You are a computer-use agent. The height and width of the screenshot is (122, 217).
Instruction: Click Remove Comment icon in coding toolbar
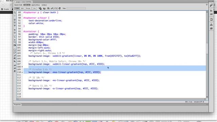(x=15, y=53)
